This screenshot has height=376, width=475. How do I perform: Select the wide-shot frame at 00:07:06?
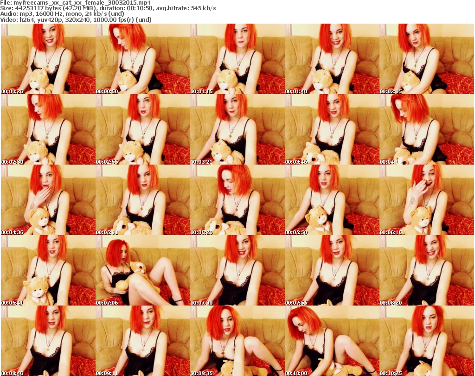[143, 270]
